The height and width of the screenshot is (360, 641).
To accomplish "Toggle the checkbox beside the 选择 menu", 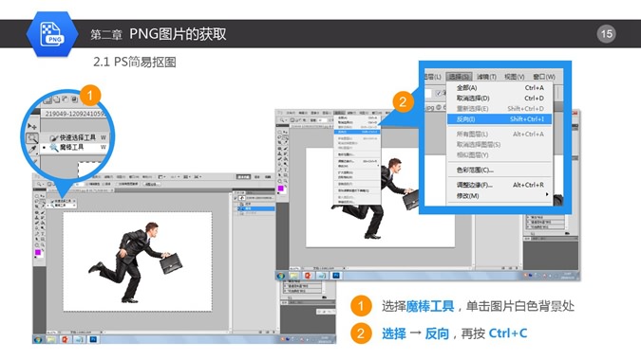I will [438, 94].
